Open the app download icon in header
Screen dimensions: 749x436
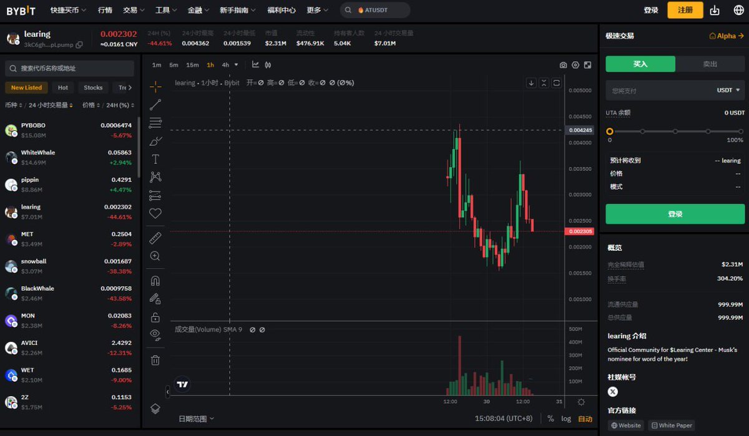pyautogui.click(x=715, y=10)
